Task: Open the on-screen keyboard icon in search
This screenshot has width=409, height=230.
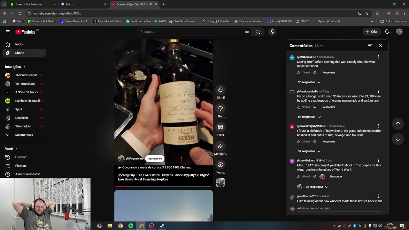Action: click(247, 32)
